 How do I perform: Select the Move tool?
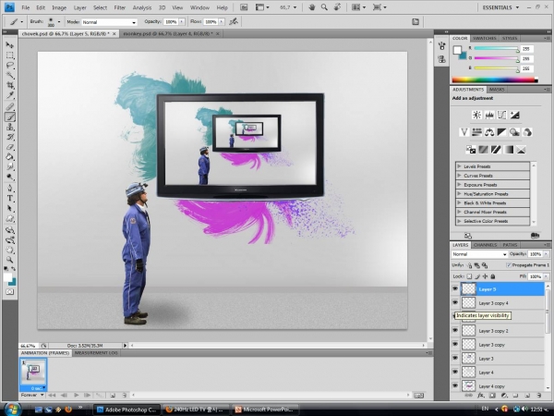tap(10, 45)
